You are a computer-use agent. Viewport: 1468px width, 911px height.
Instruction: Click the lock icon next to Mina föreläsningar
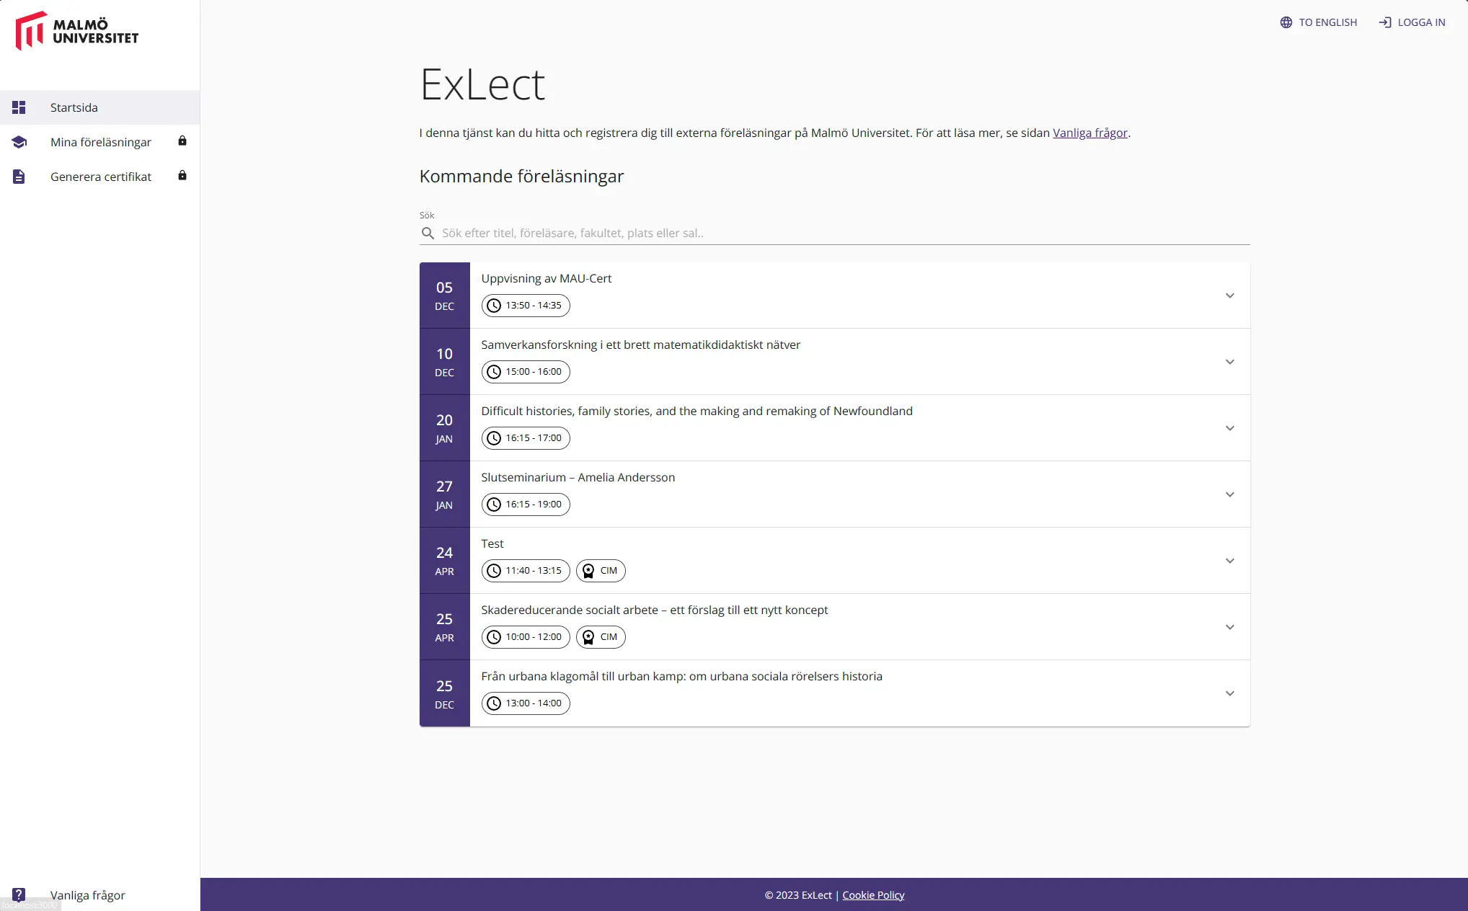[182, 141]
